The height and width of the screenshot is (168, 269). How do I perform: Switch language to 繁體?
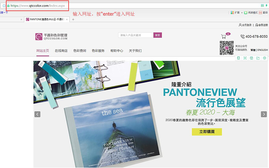(x=253, y=50)
